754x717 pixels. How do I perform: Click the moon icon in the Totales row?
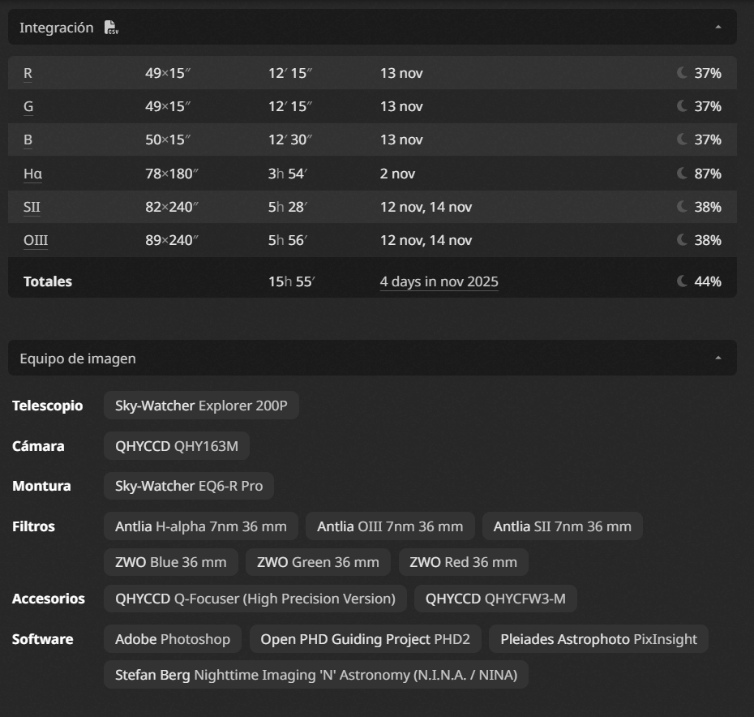[x=682, y=281]
